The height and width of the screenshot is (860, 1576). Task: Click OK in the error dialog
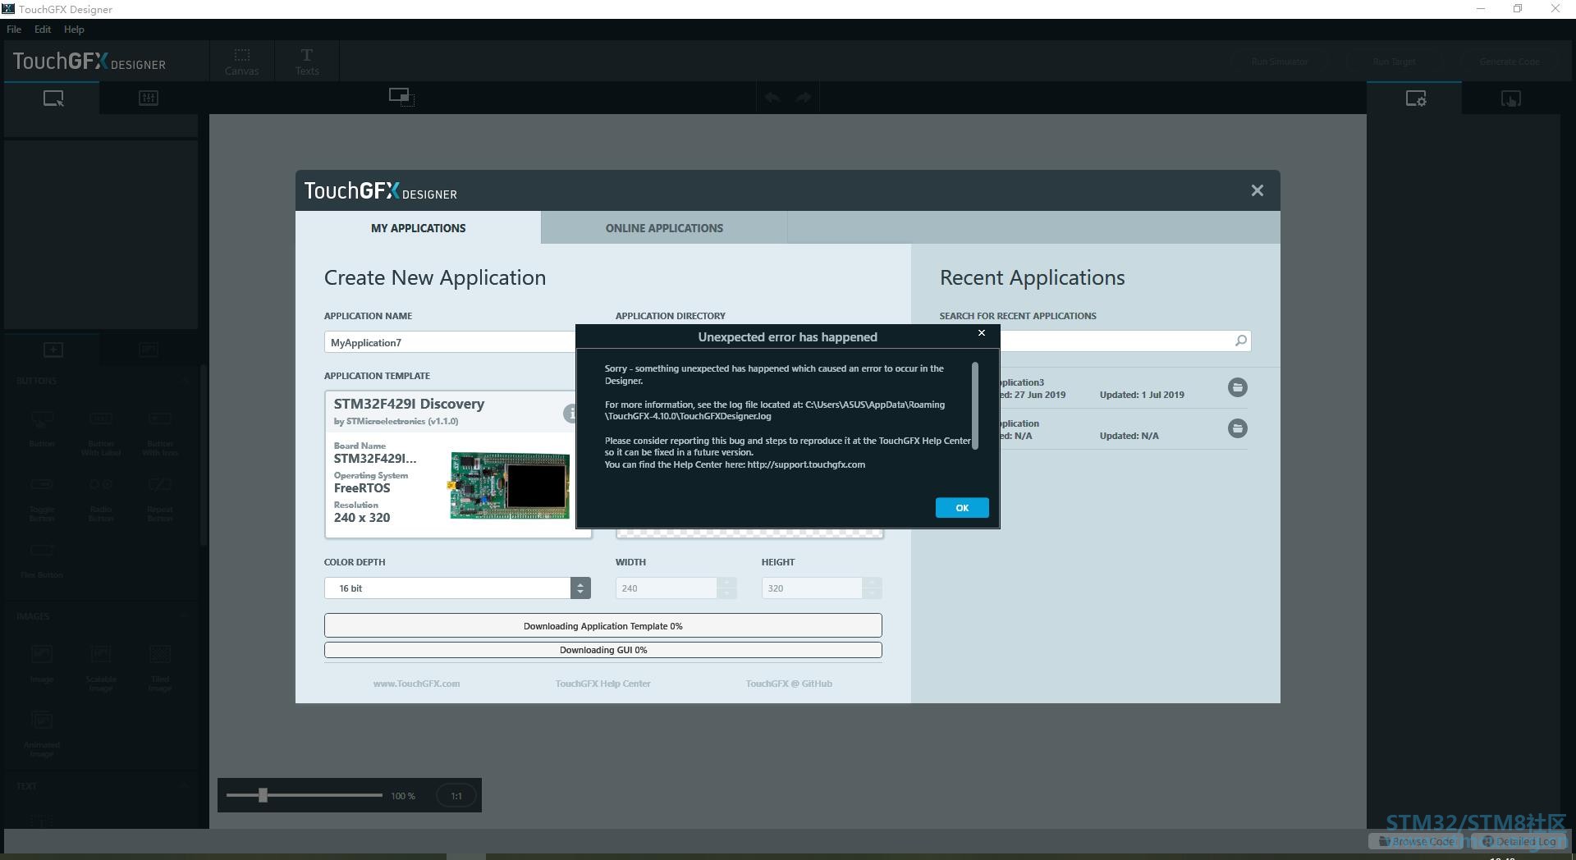pos(962,508)
